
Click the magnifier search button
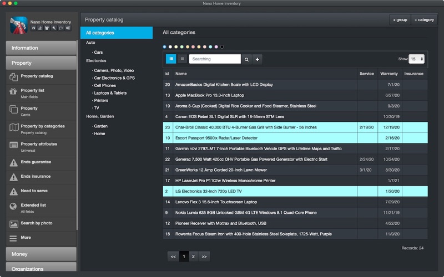pyautogui.click(x=246, y=59)
